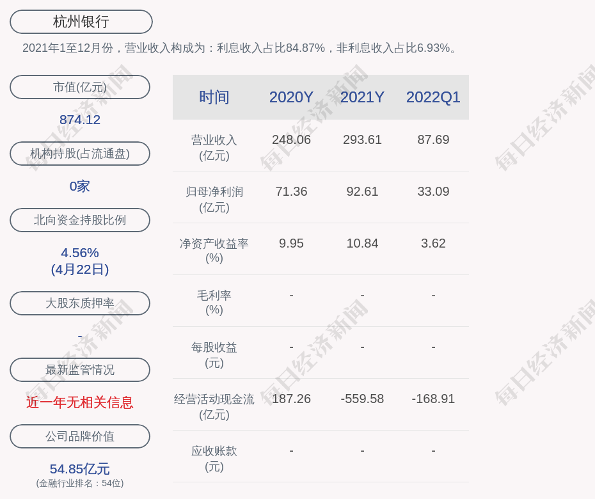
Task: Select net profit value 71.36
Action: pos(292,191)
